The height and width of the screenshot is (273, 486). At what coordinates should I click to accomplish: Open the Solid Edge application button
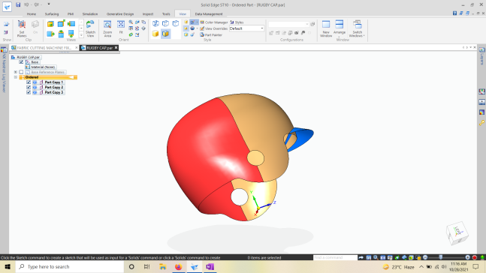point(7,7)
